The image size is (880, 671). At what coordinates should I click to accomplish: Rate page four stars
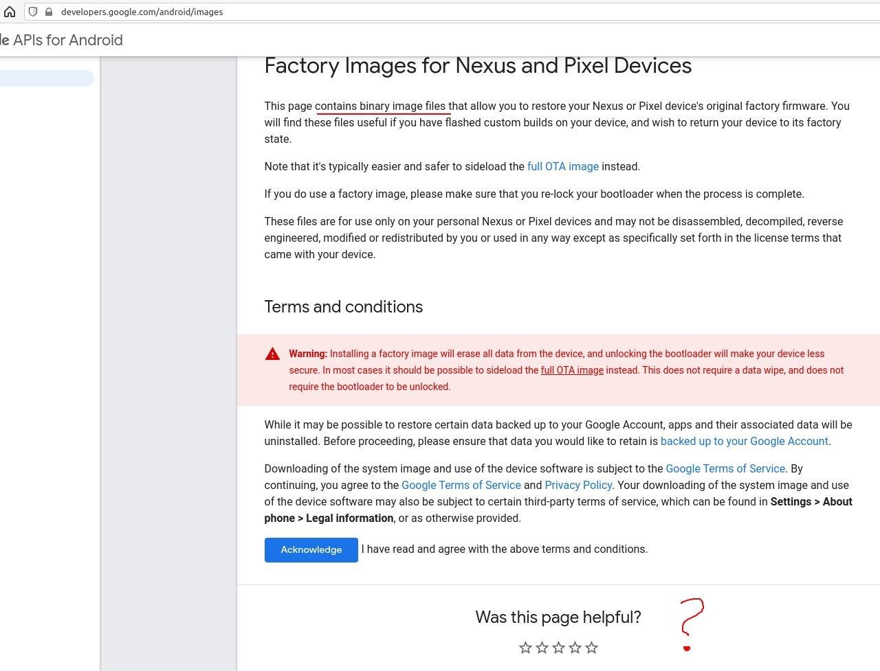(575, 648)
